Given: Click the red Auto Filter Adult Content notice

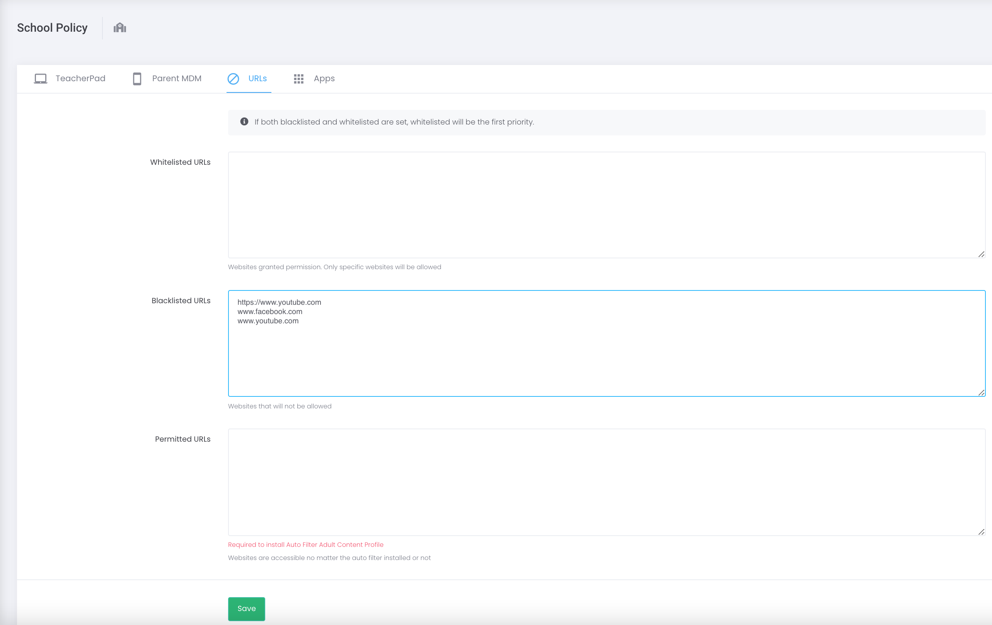Looking at the screenshot, I should click(x=306, y=545).
